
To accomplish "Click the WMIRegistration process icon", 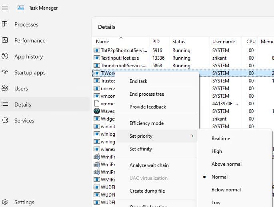I will 97,179.
